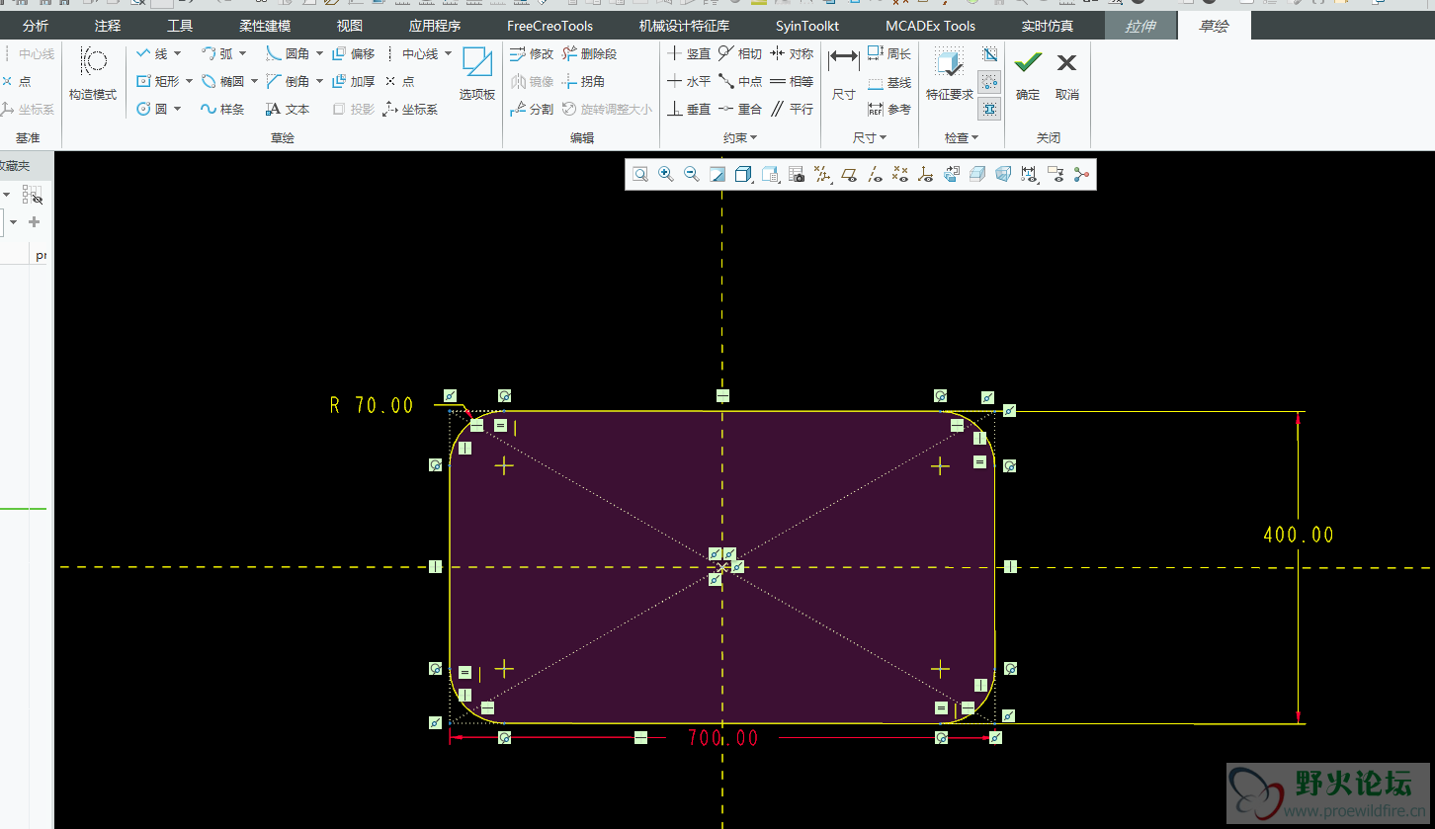Screen dimensions: 1435x829
Task: Toggle datum plane display in graphics toolbar
Action: [848, 175]
